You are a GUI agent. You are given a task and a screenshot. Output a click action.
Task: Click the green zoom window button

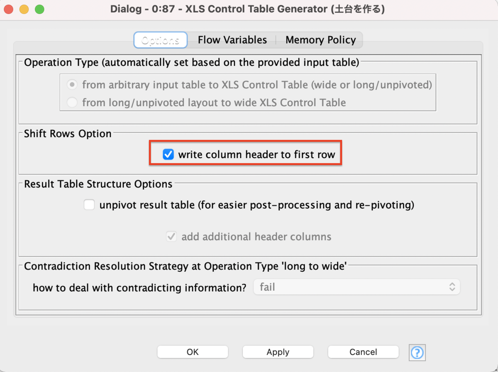(x=39, y=9)
